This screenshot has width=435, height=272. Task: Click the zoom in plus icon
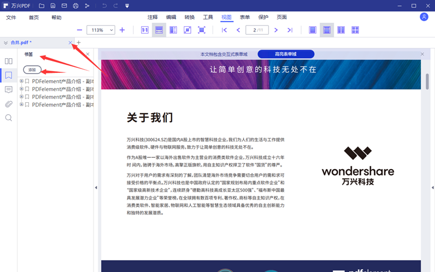click(x=122, y=30)
